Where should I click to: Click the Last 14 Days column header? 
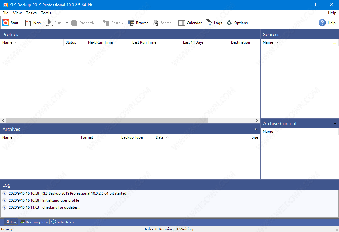tap(205, 42)
